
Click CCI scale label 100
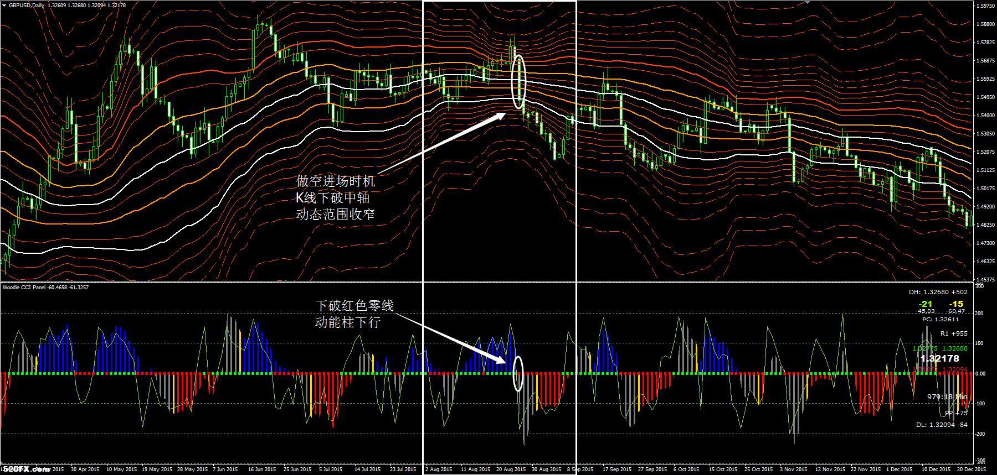pyautogui.click(x=980, y=343)
